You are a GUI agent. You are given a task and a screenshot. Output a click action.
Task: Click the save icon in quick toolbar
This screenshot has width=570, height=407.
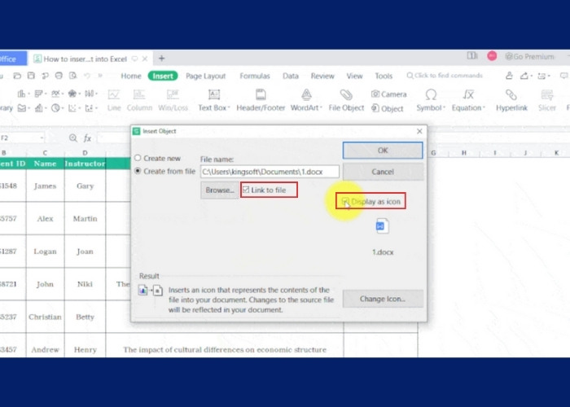point(31,76)
